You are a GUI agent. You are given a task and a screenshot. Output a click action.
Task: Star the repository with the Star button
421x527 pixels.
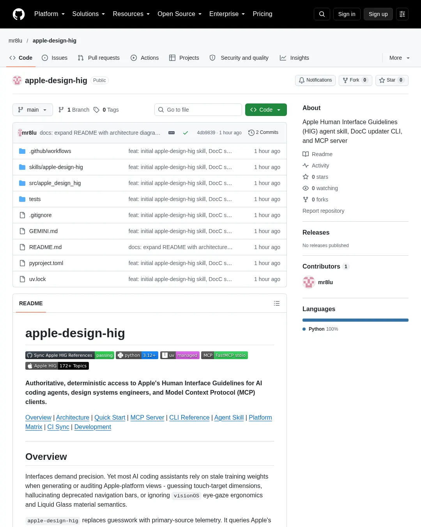click(x=392, y=80)
